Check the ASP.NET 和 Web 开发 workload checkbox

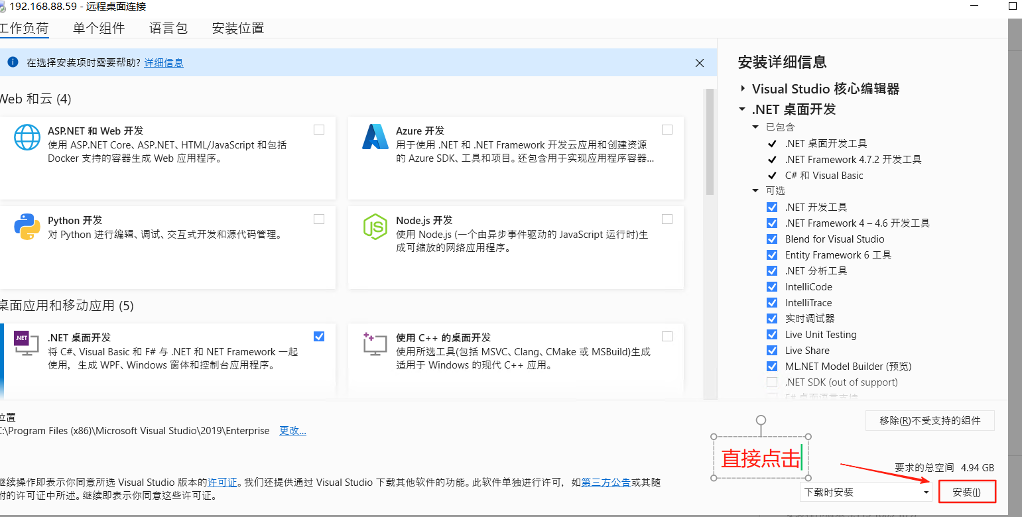[319, 130]
